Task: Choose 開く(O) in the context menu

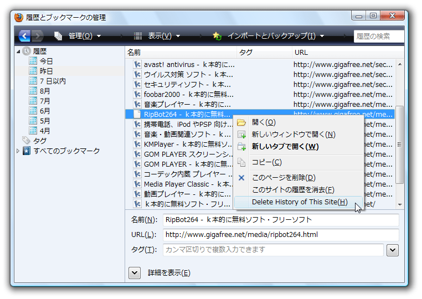Action: point(299,122)
